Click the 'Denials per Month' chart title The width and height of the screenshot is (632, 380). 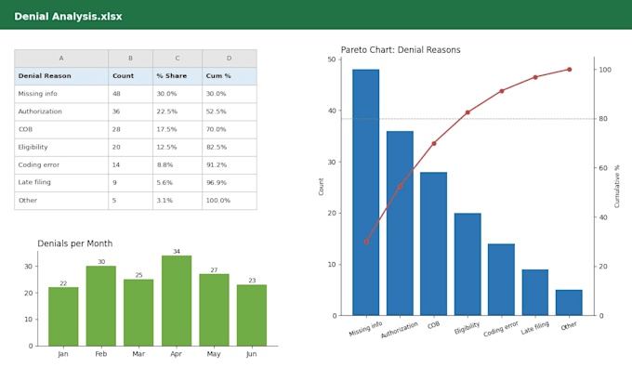75,243
